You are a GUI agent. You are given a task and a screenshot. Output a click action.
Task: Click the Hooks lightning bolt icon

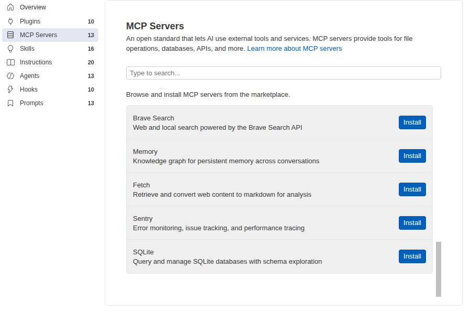[x=10, y=89]
